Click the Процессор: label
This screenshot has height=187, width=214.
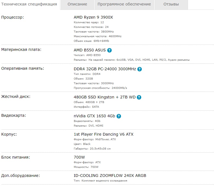pyautogui.click(x=13, y=17)
